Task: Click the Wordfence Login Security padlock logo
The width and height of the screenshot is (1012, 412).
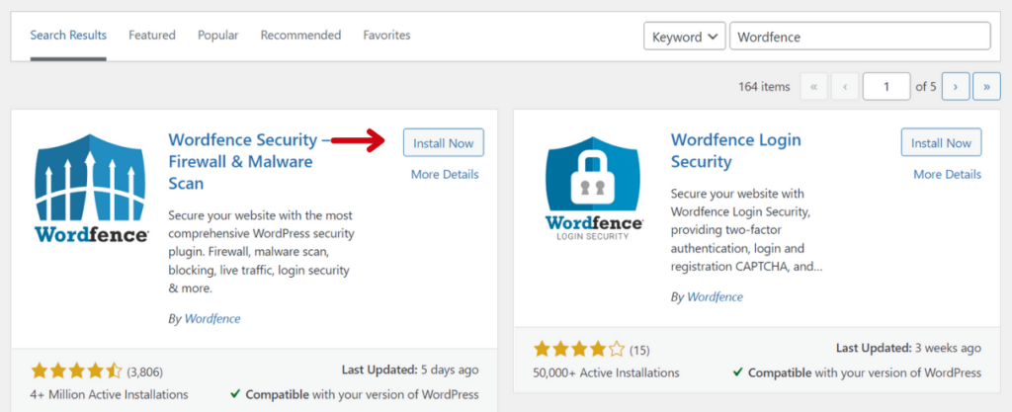Action: tap(594, 189)
